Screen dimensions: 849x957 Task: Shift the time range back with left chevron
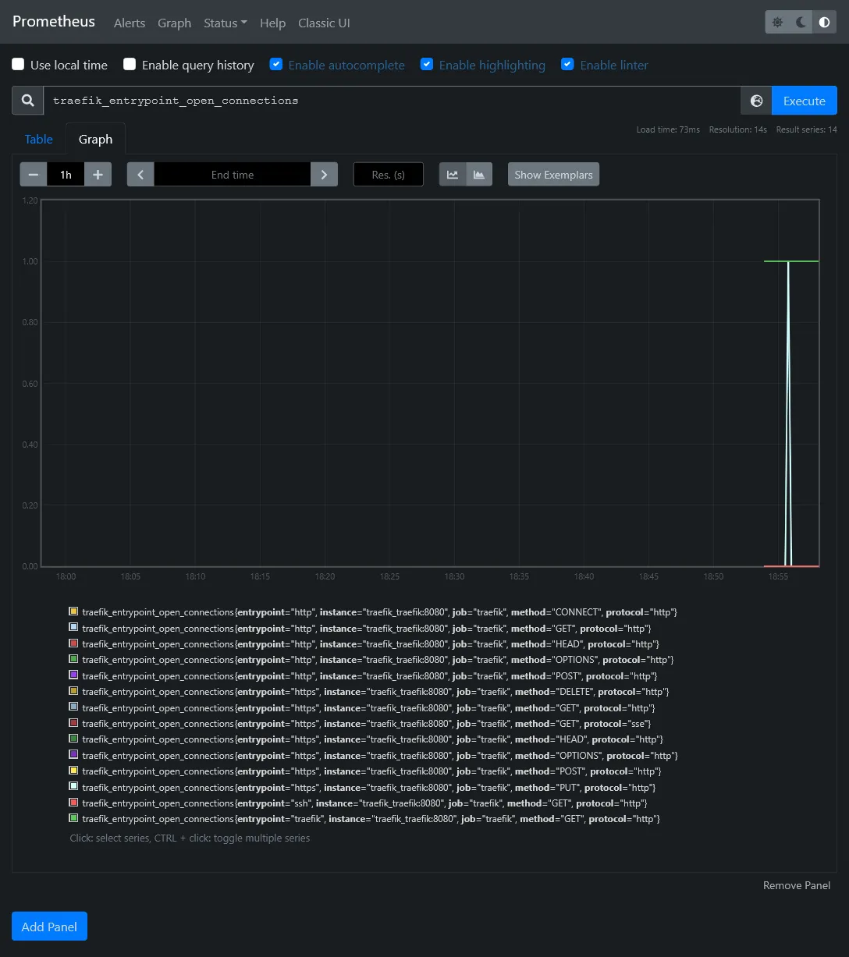[140, 174]
